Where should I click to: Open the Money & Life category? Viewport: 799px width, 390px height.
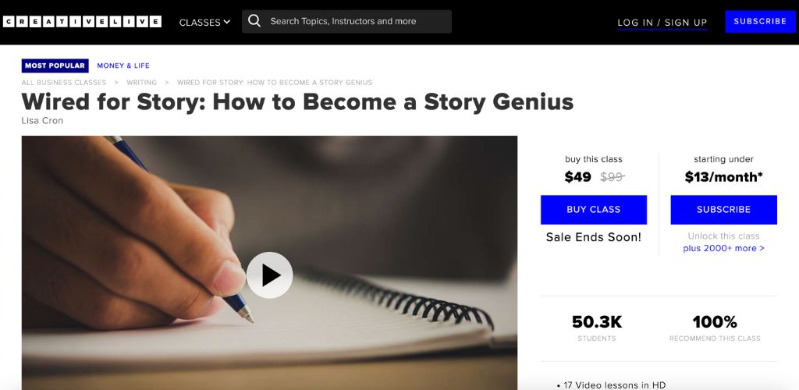(123, 66)
